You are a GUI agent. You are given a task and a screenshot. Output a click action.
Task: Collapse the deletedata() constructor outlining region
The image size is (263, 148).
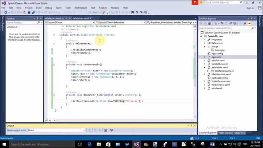tap(54, 44)
